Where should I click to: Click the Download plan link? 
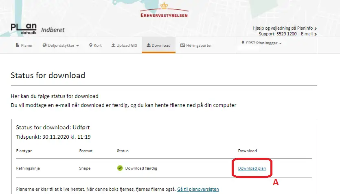(252, 168)
